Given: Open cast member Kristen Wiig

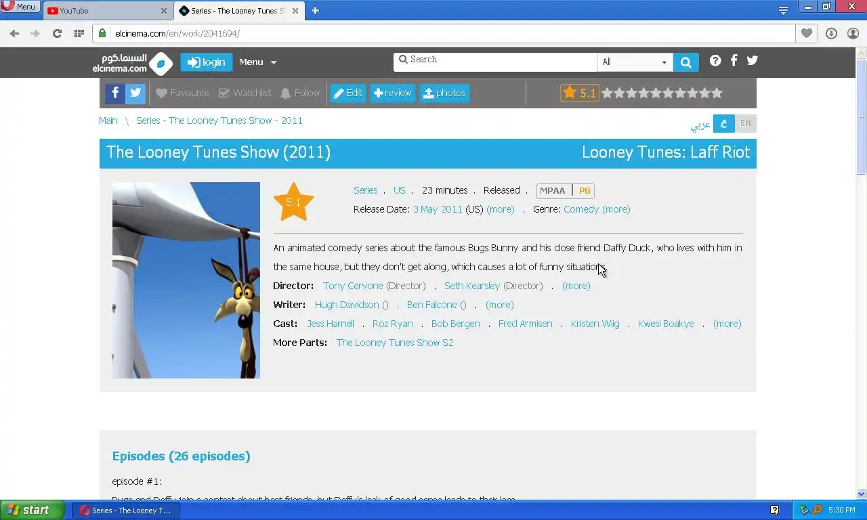Looking at the screenshot, I should point(595,324).
